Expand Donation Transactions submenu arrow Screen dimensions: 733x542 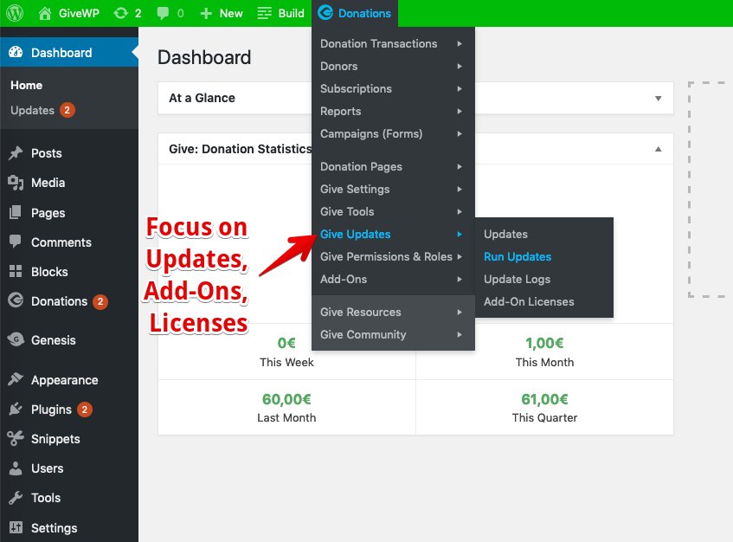[460, 43]
